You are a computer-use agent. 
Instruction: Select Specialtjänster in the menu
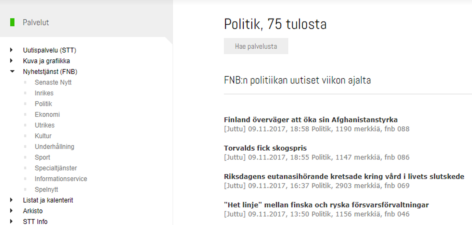(56, 168)
